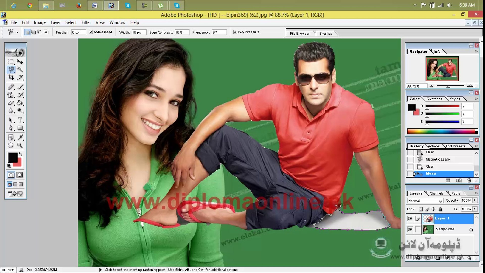Uncheck the Anti-aliased checkbox

[x=91, y=32]
